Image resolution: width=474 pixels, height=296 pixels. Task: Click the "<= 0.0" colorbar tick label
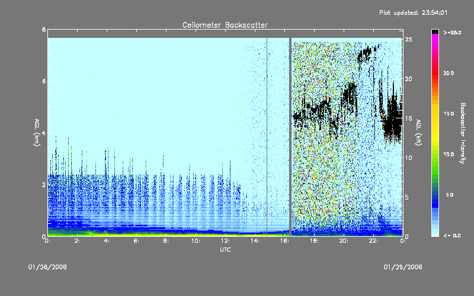click(452, 236)
